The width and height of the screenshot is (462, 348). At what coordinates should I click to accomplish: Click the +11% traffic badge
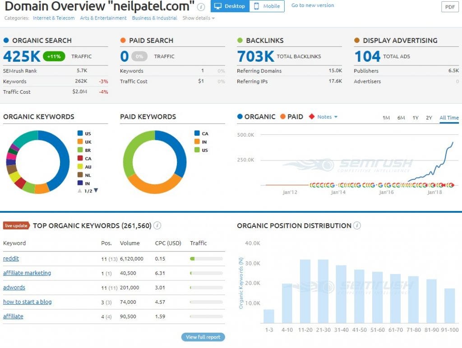pos(54,56)
